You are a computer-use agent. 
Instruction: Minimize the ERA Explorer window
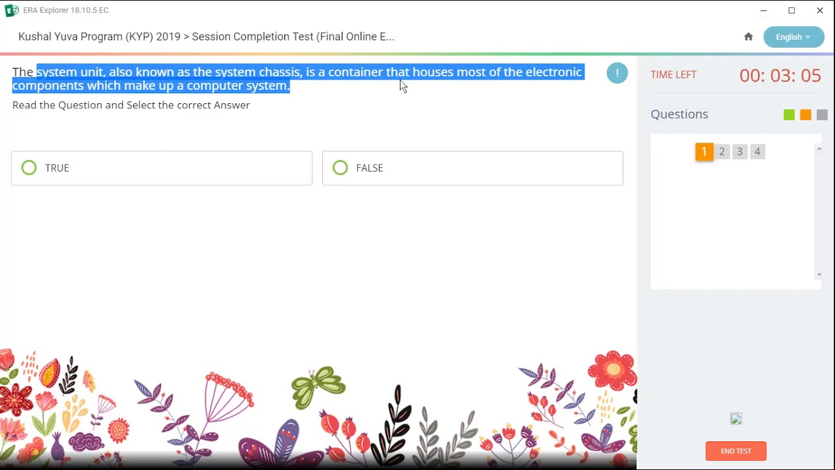[x=763, y=10]
